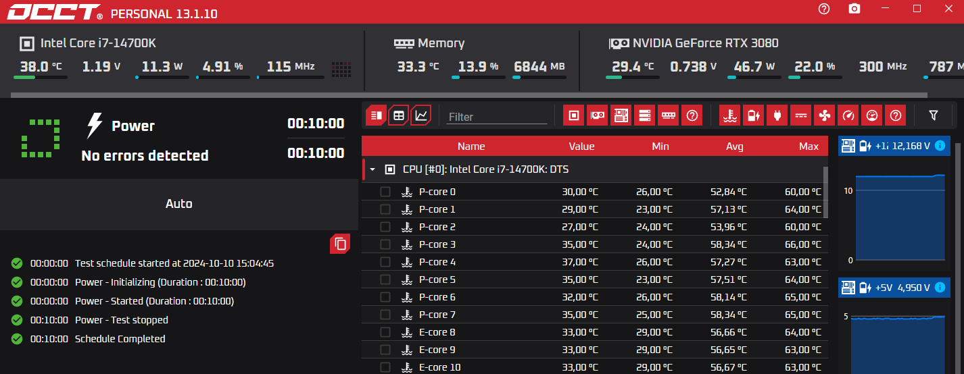Check the E-core 9 checkbox
This screenshot has width=964, height=374.
pos(385,350)
